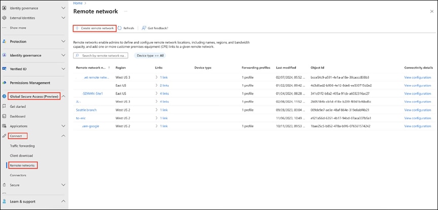
Task: Expand links chevron for Seattle branch
Action: click(157, 110)
